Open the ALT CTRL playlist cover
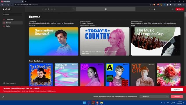This screenshot has height=105, width=186. point(143,75)
